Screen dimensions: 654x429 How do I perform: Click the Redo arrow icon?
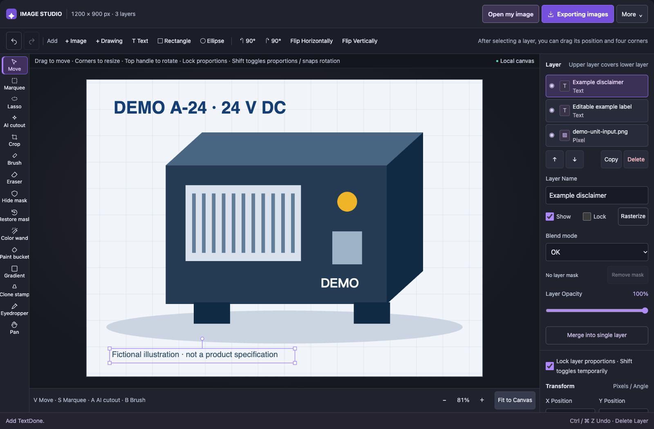click(31, 41)
